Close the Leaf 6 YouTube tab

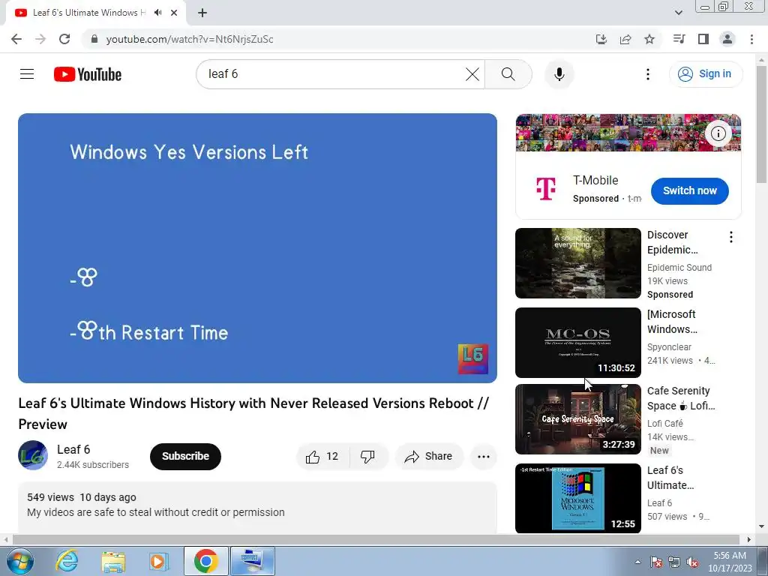tap(174, 13)
